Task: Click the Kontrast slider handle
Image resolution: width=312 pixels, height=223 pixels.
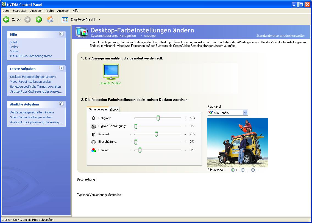Action: [156, 134]
